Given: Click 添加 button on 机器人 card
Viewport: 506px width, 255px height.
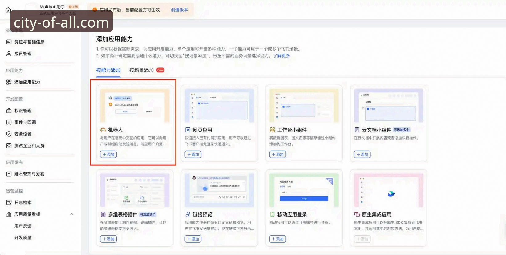Looking at the screenshot, I should [108, 154].
